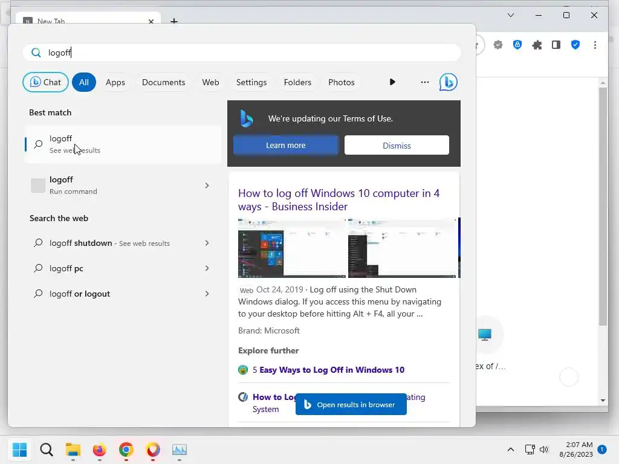Click Learn more about Terms of Use
Viewport: 619px width, 464px height.
pos(286,145)
